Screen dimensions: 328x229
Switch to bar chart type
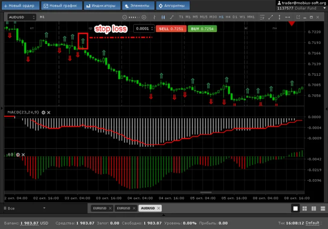click(x=154, y=17)
